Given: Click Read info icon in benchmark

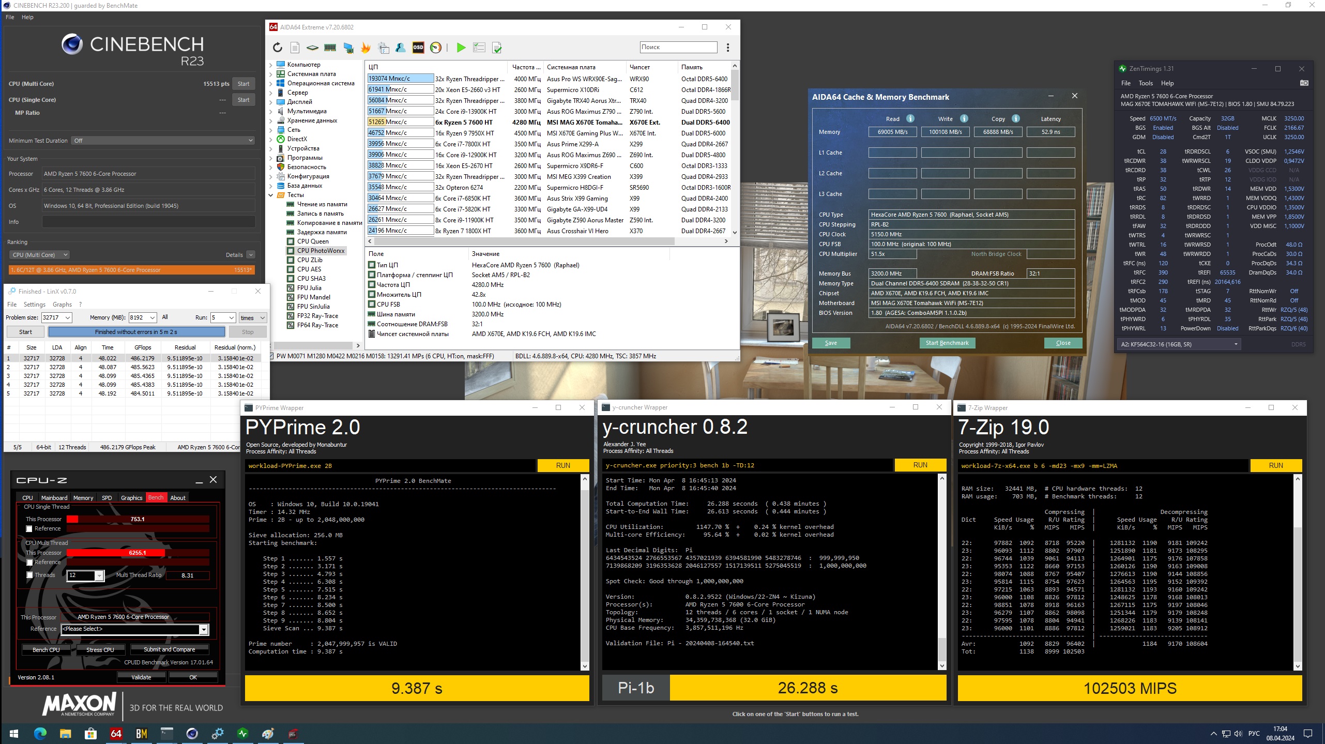Looking at the screenshot, I should coord(910,118).
